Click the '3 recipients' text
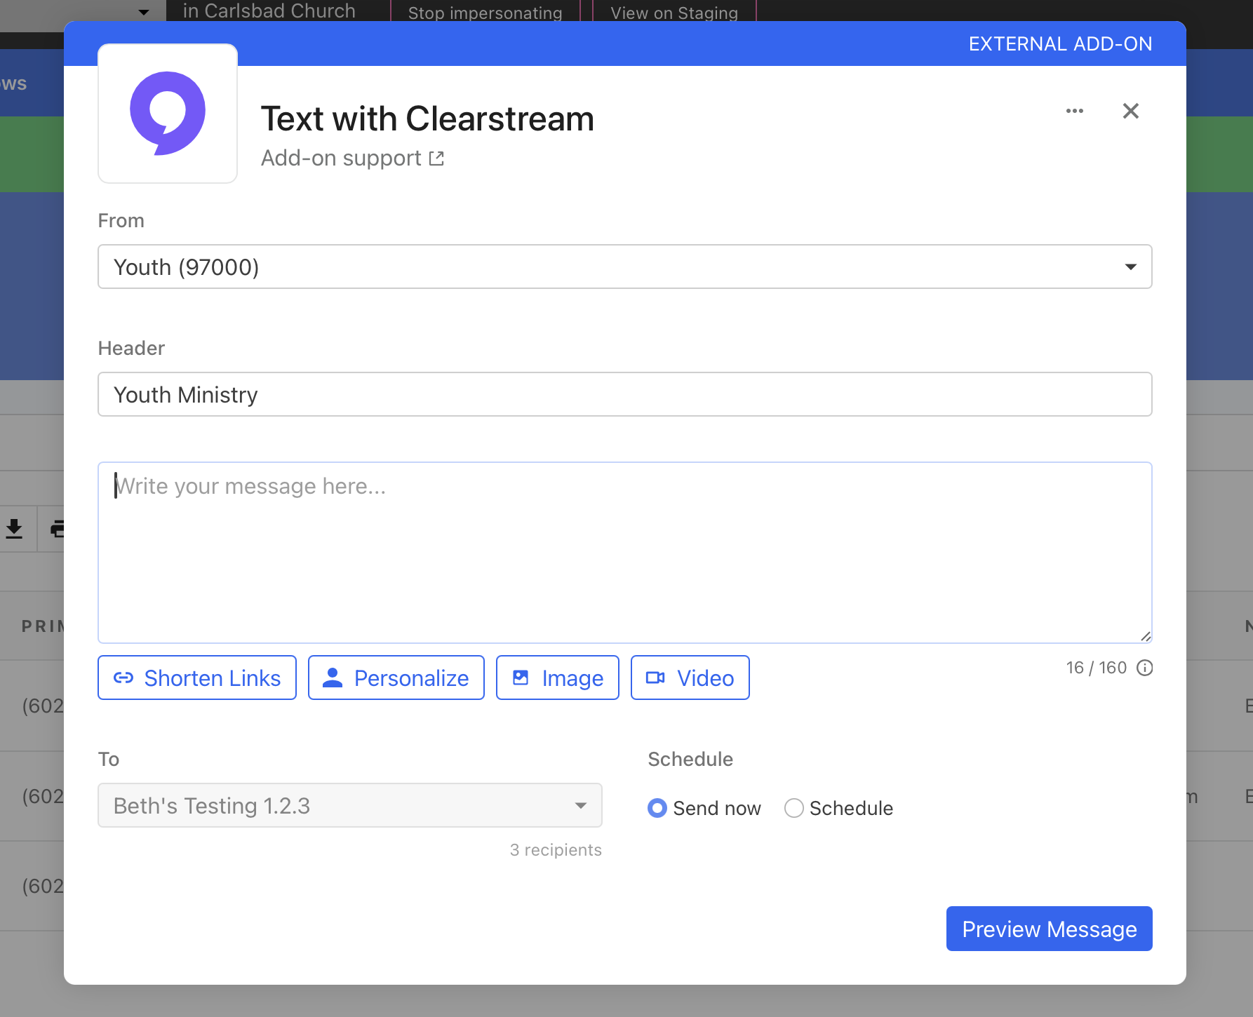This screenshot has height=1017, width=1253. click(x=556, y=850)
